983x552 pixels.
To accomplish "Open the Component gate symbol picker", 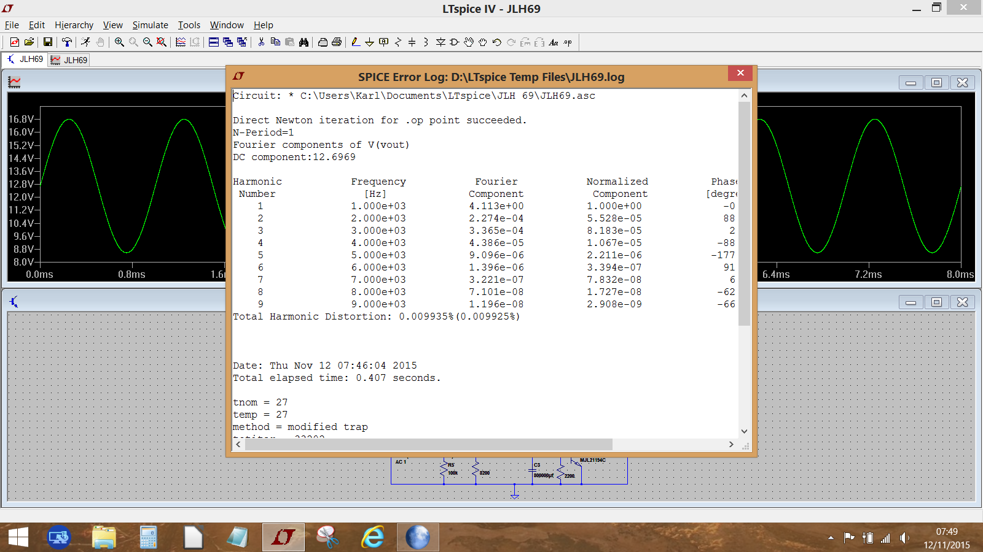I will 455,42.
